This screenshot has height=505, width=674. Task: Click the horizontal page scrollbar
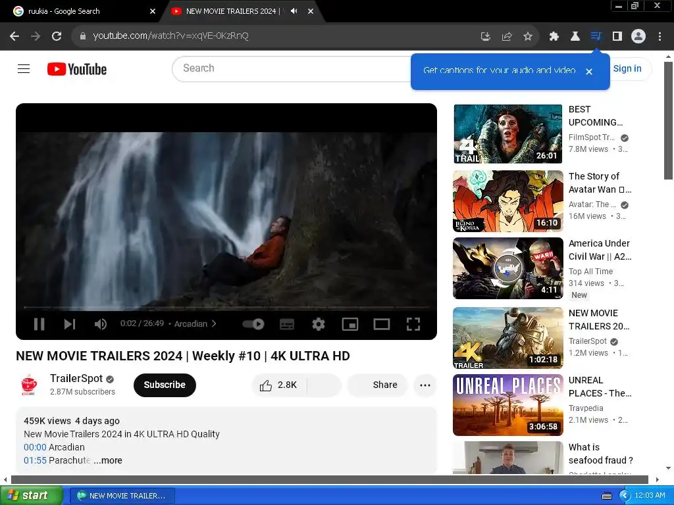tap(330, 479)
